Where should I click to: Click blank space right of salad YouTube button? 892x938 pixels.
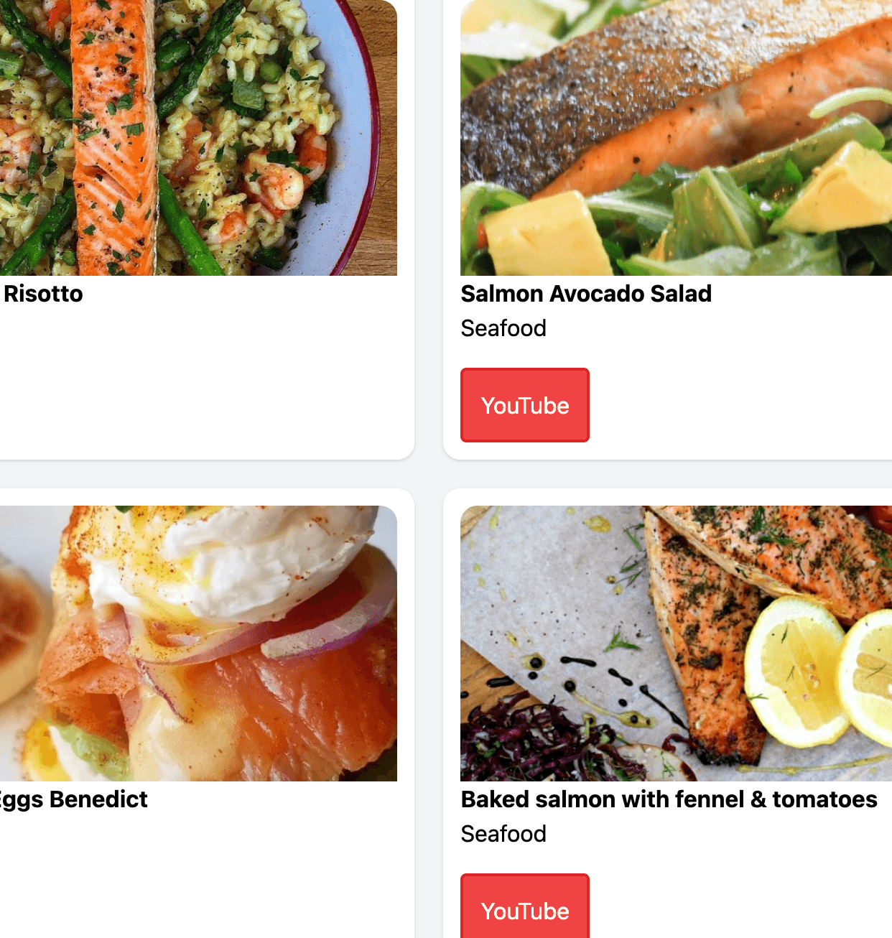click(x=740, y=405)
